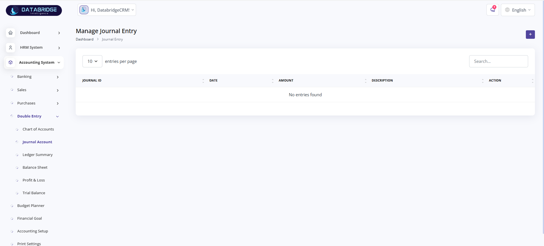Open the chat notifications icon
The image size is (544, 246).
click(493, 10)
